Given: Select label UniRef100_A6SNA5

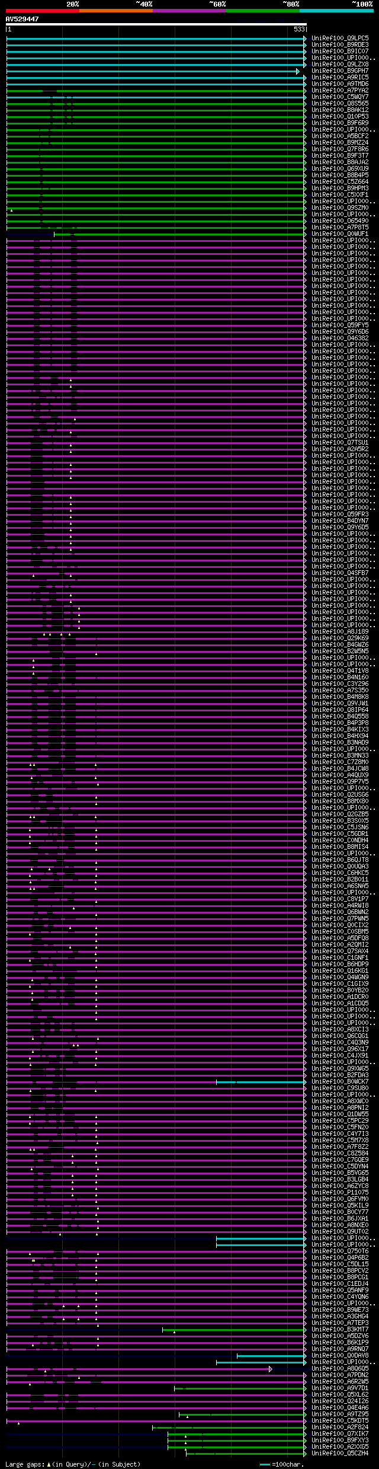Looking at the screenshot, I should [x=340, y=886].
